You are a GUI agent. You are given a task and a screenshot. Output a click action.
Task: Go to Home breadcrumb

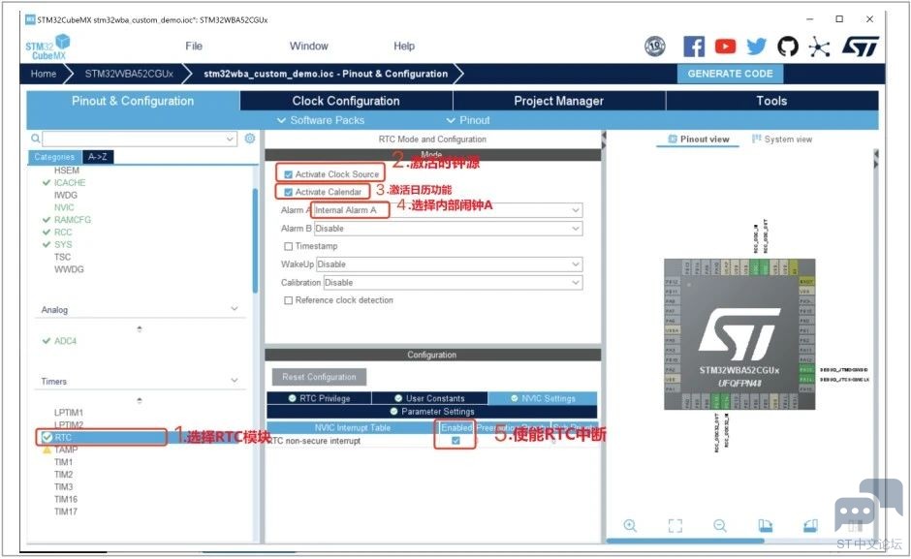44,74
